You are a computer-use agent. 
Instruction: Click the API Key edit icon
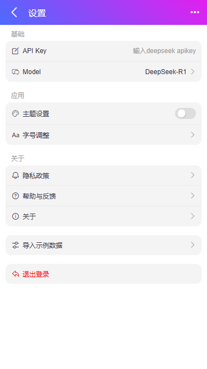click(15, 51)
